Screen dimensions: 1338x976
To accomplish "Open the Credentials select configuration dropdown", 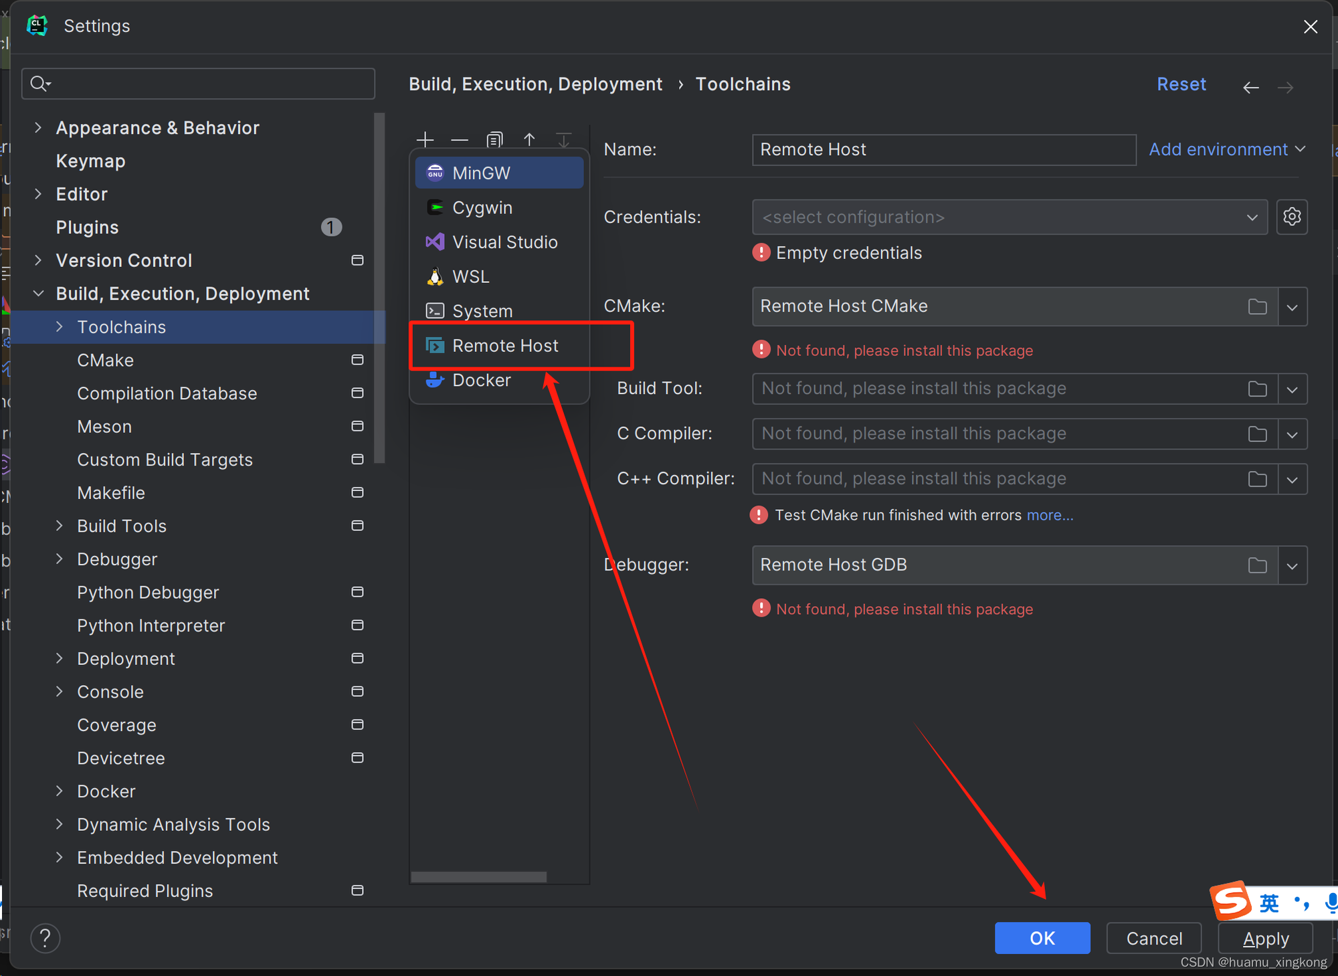I will (1009, 217).
